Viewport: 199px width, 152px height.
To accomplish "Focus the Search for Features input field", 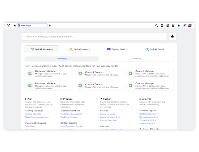I will tap(94, 37).
